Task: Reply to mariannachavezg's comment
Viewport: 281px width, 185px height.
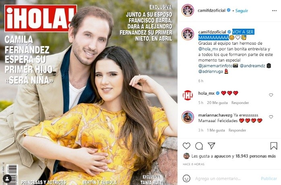Action: (237, 130)
